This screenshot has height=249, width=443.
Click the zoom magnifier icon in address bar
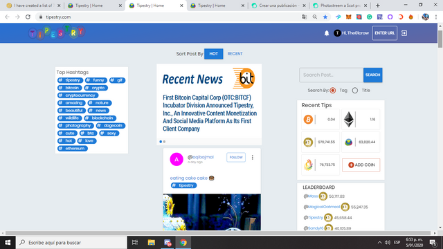pos(315,17)
